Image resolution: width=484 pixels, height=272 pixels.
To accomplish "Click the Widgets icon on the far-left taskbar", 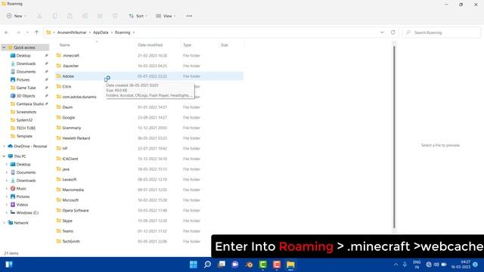I will click(9, 264).
